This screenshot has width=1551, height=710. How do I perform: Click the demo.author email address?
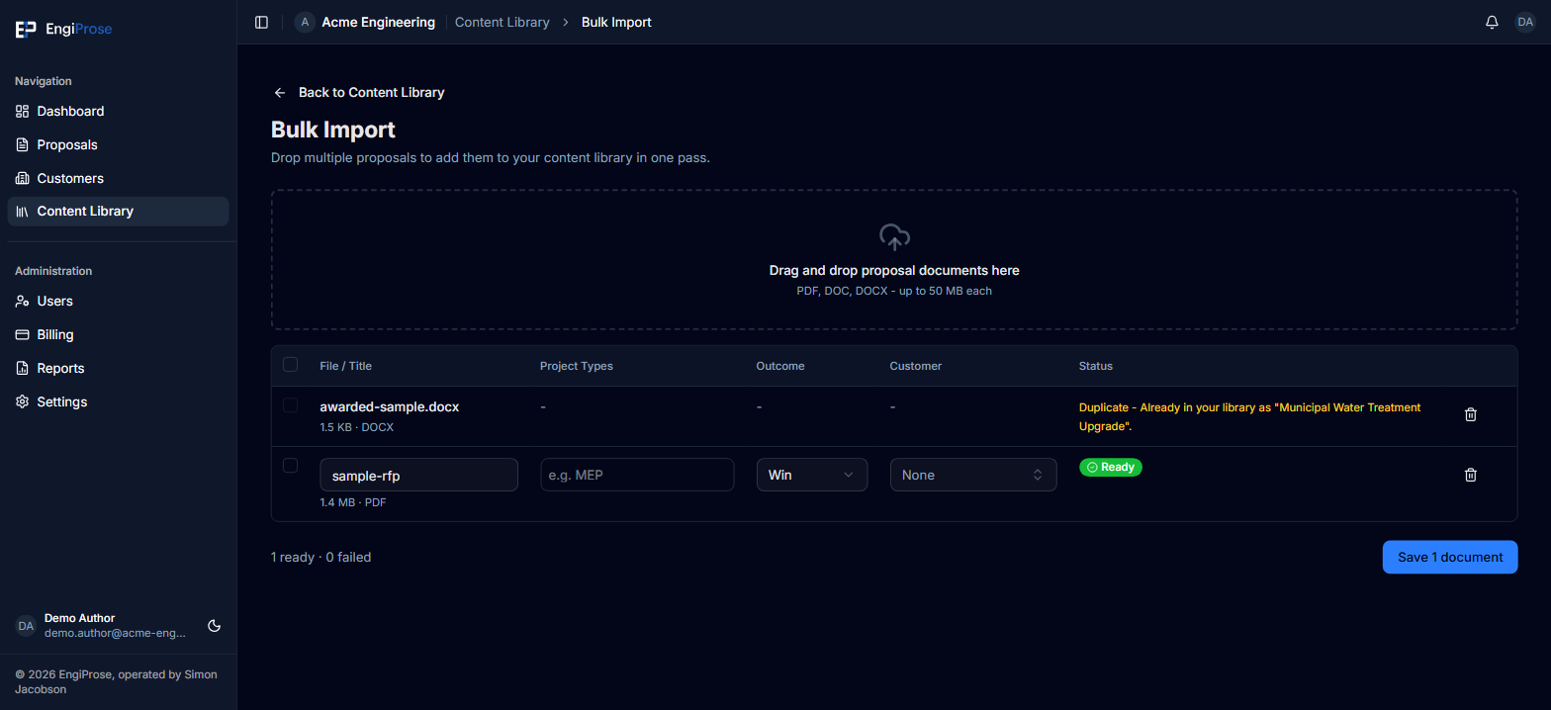point(115,633)
